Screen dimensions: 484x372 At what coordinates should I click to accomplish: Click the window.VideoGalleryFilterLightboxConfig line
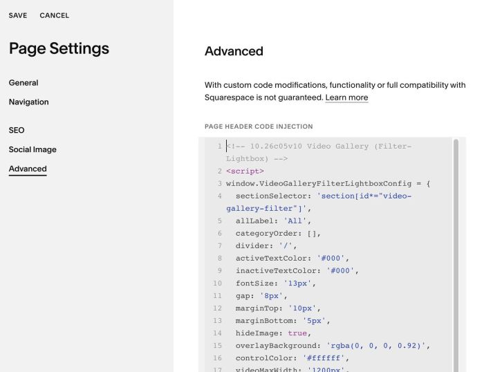click(328, 184)
